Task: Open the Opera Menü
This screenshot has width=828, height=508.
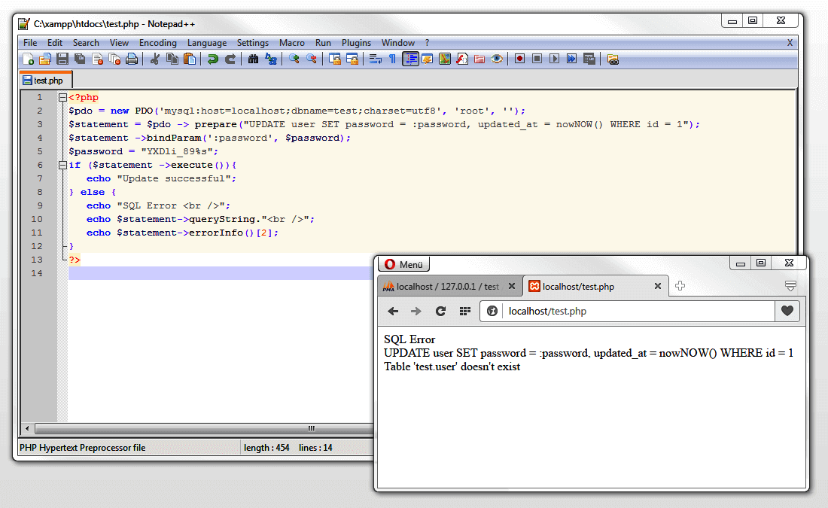Action: (x=403, y=264)
